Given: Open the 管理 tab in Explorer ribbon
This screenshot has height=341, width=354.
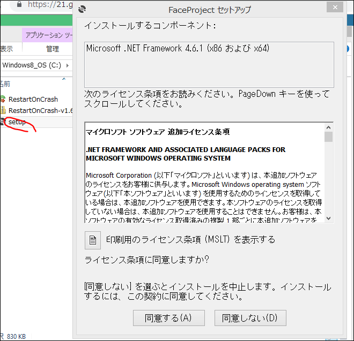Looking at the screenshot, I should pyautogui.click(x=53, y=49).
